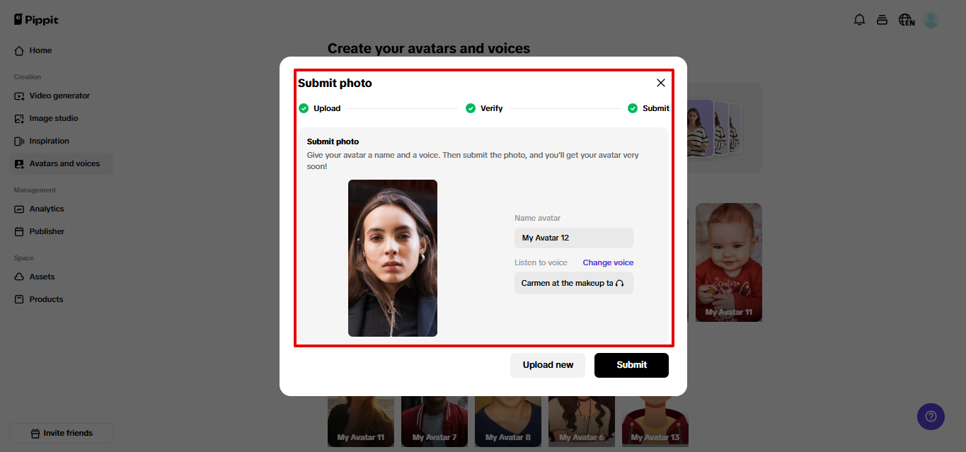Click the help question mark button

pos(931,416)
